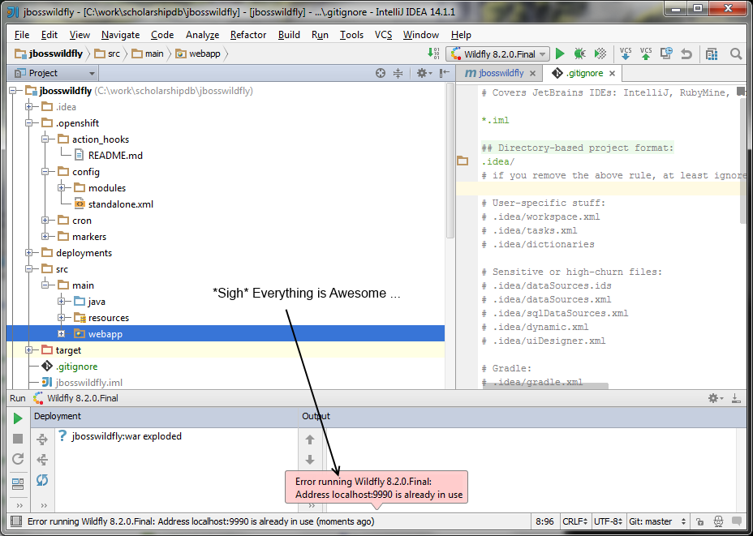Click the main breadcrumb in navigation bar
The height and width of the screenshot is (536, 753).
coord(148,54)
